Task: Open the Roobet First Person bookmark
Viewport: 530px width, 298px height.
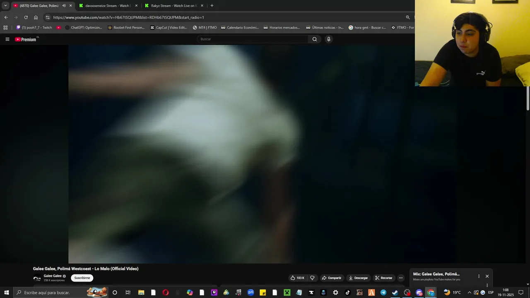Action: (x=126, y=28)
